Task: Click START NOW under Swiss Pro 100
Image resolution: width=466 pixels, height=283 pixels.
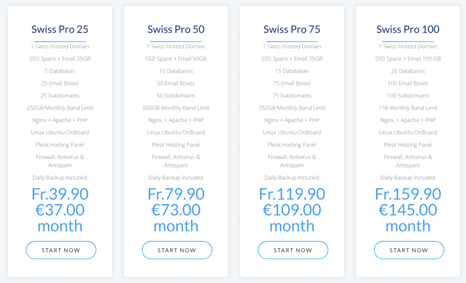Action: (x=409, y=250)
